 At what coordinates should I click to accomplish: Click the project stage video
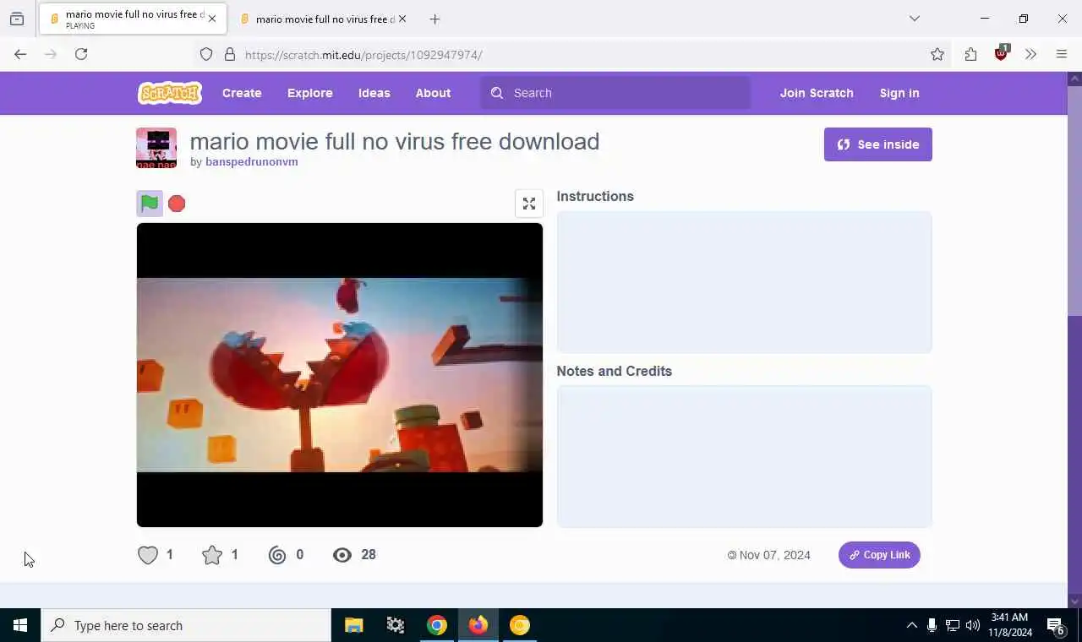tap(340, 375)
